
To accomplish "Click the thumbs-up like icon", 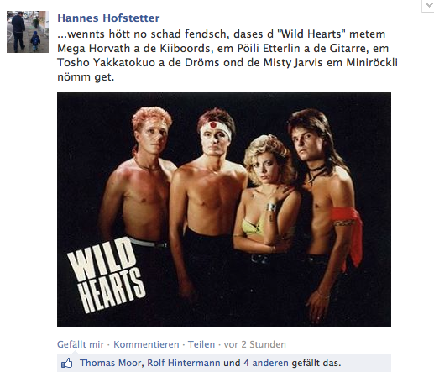I will tap(67, 363).
